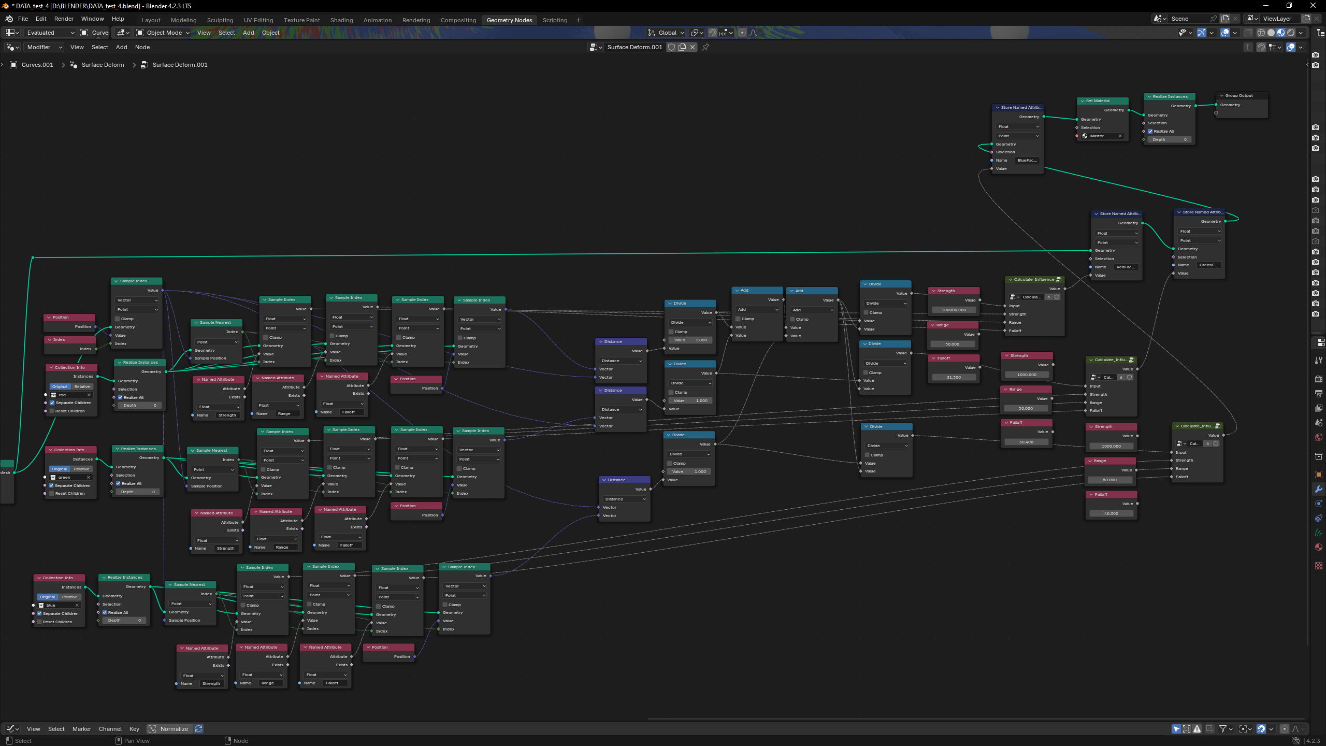
Task: Open the World properties tab
Action: [1319, 437]
